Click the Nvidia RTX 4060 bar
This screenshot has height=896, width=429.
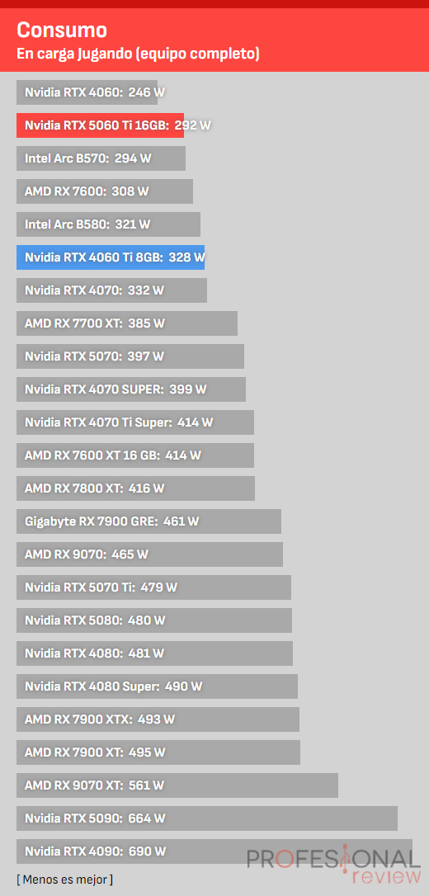coord(87,92)
